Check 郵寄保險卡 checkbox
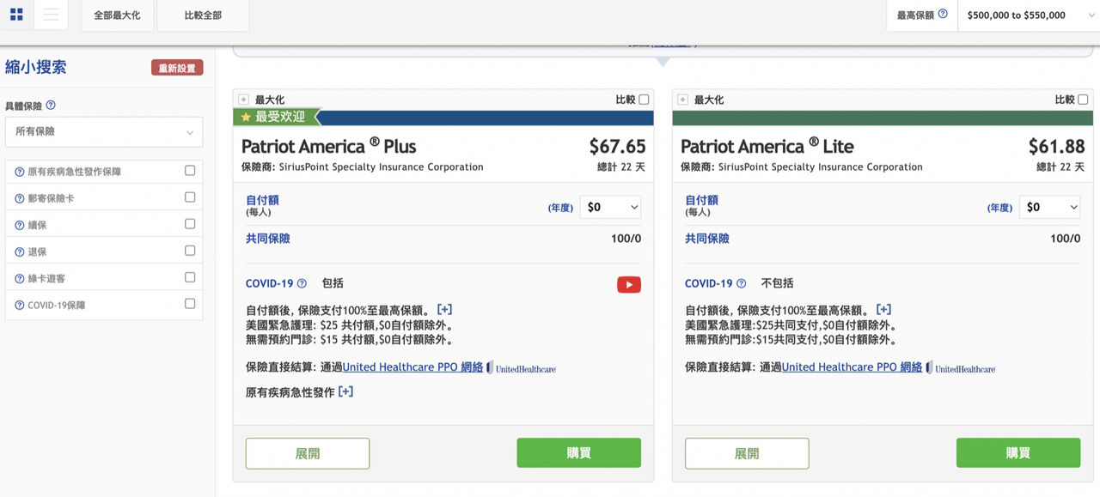Screen dimensions: 1100x497 (x=190, y=197)
